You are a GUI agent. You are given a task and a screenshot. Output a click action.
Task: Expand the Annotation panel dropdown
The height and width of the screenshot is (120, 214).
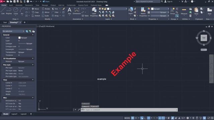(x=78, y=19)
